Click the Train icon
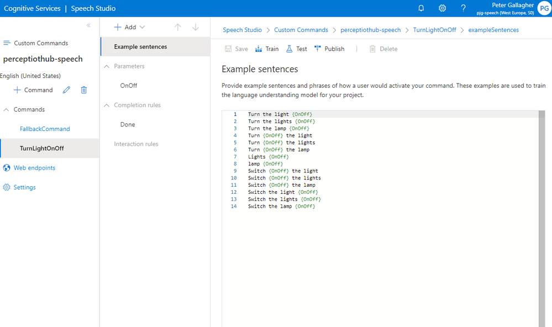The width and height of the screenshot is (552, 327). tap(259, 49)
